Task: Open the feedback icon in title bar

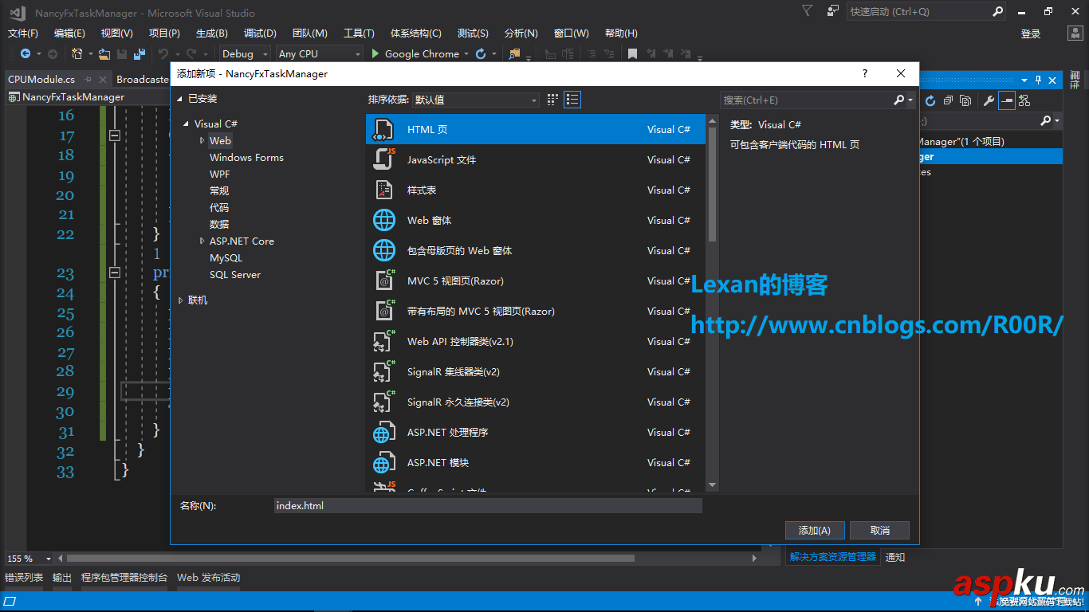Action: (832, 11)
